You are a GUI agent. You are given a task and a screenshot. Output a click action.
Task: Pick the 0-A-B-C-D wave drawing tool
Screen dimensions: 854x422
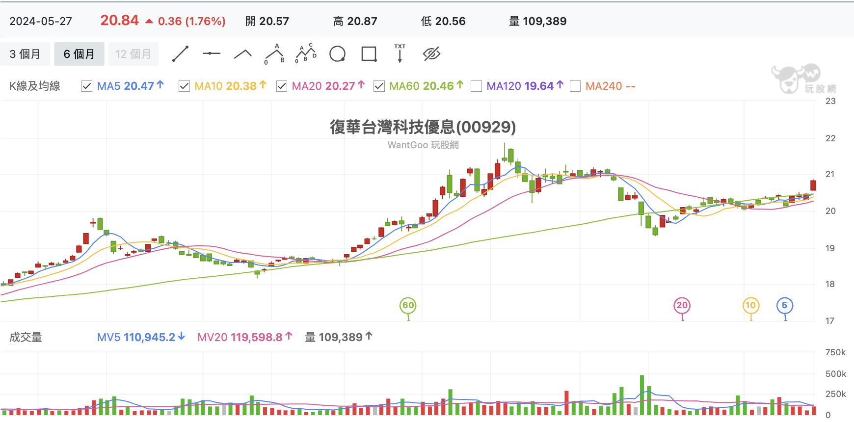[306, 54]
